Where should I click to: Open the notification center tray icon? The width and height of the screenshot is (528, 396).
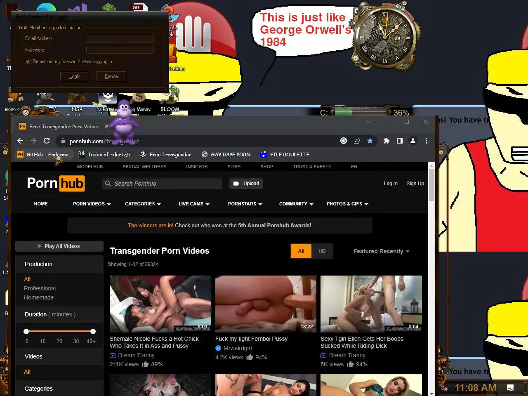click(510, 388)
